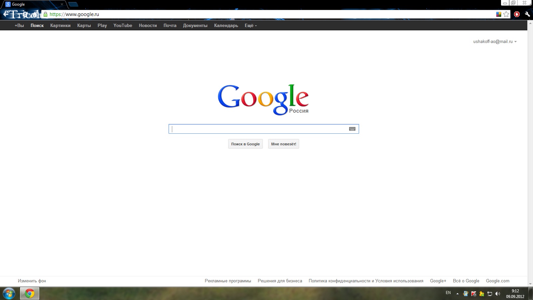The height and width of the screenshot is (300, 533).
Task: Click the Kaspersky antivirus tray icon
Action: 474,294
